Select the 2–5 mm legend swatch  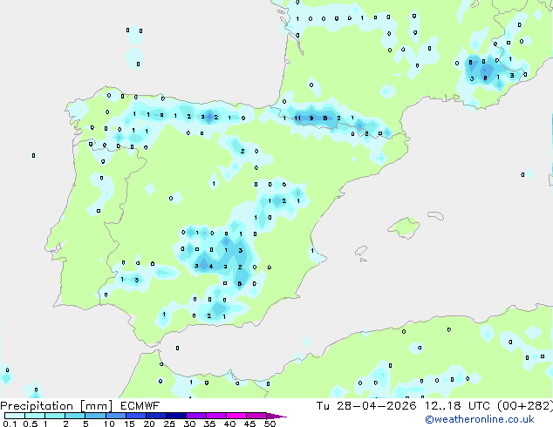75,416
